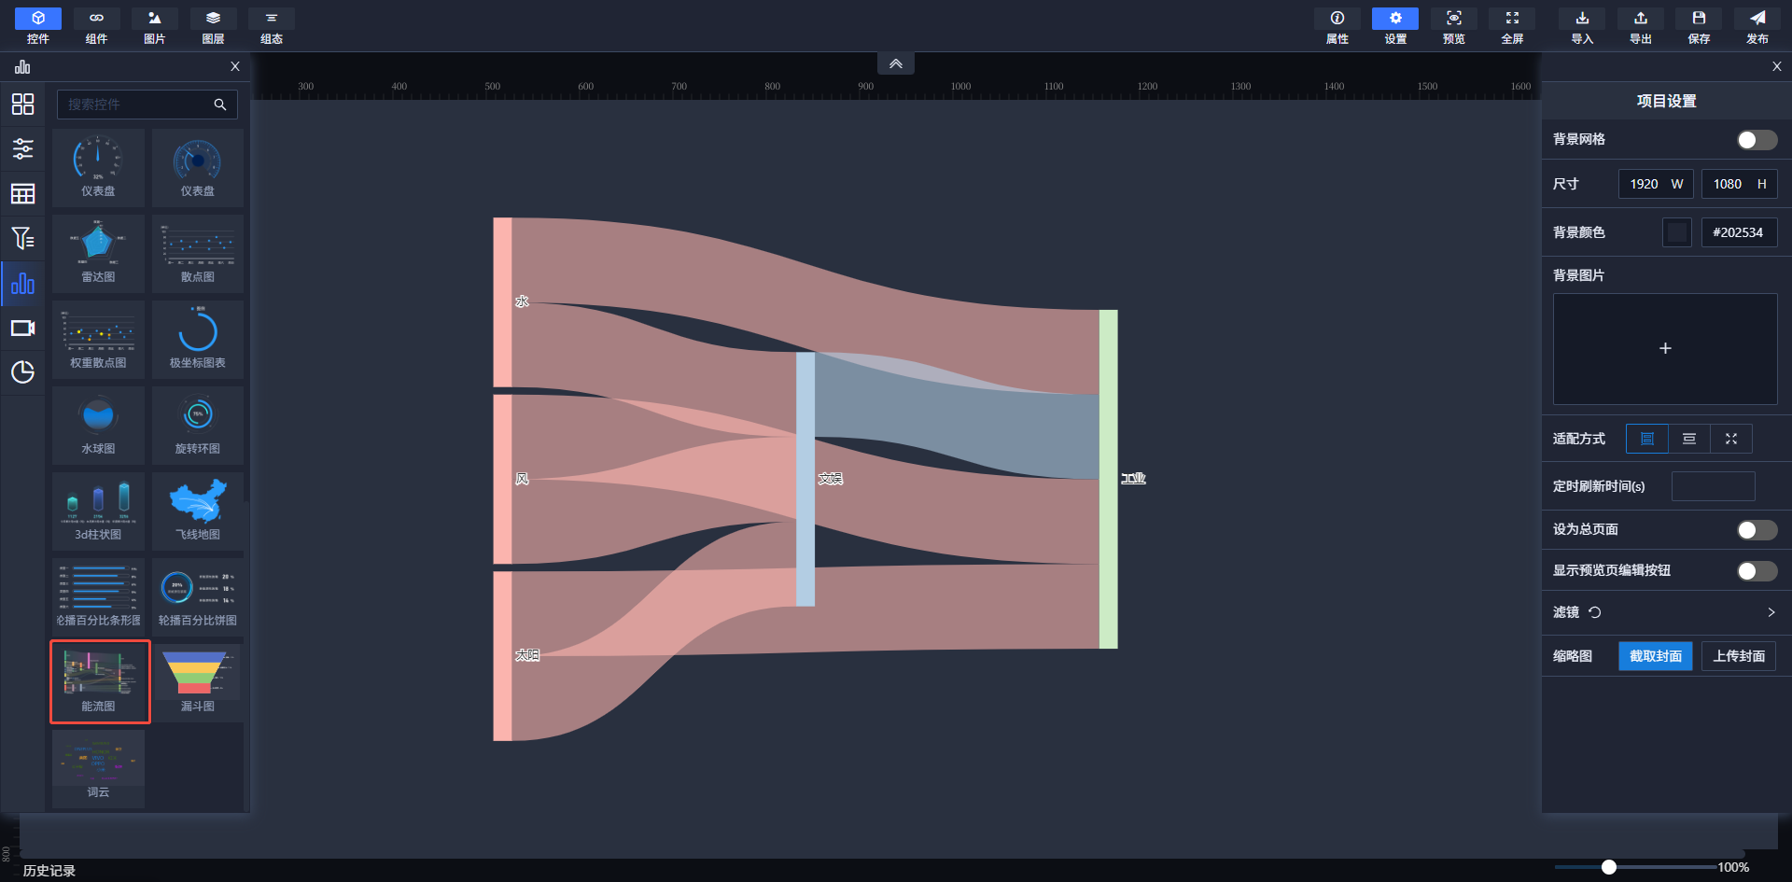This screenshot has width=1792, height=882.
Task: Open the 背景颜色 color swatch
Action: click(x=1676, y=232)
